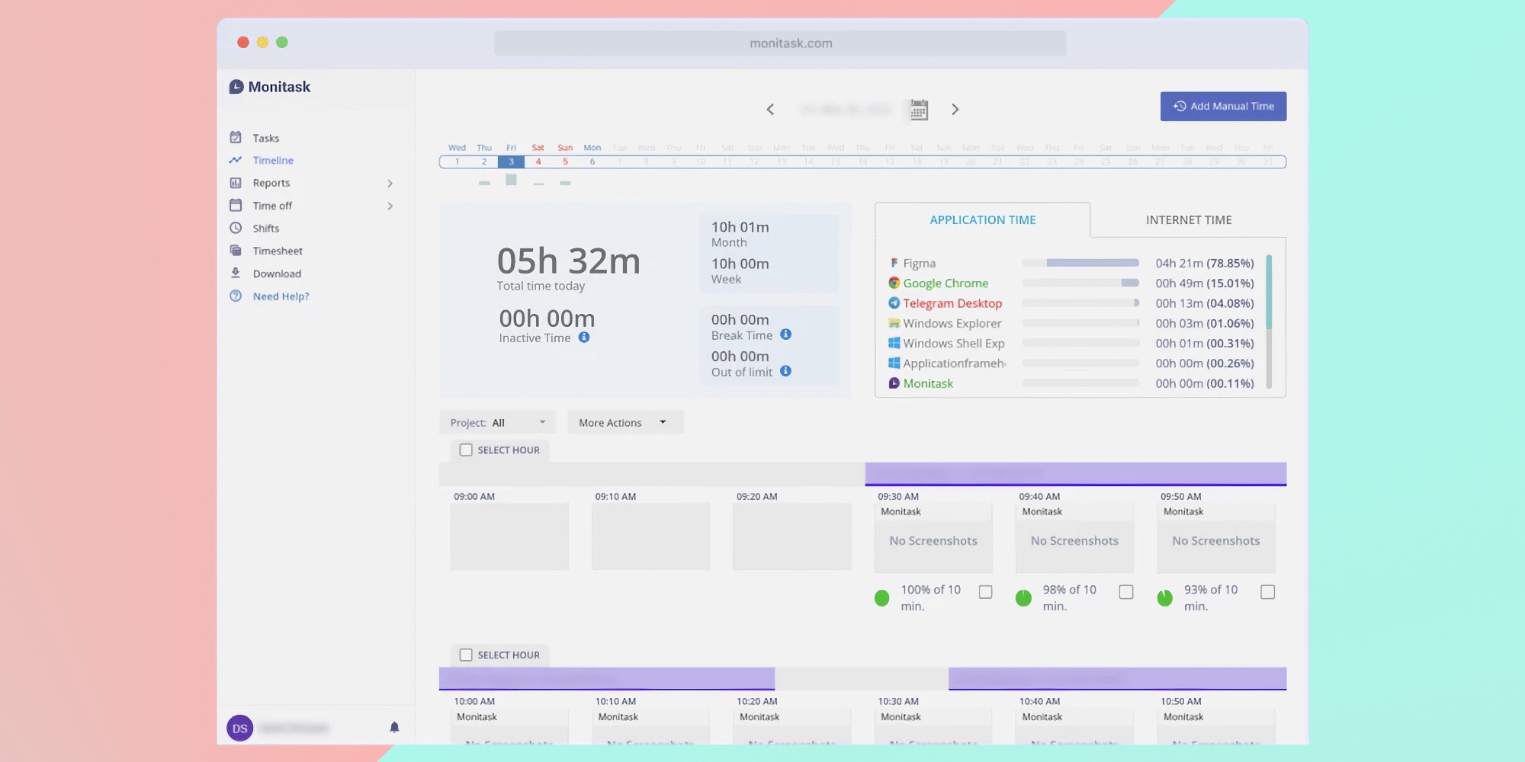
Task: Go to next day arrow
Action: (x=955, y=110)
